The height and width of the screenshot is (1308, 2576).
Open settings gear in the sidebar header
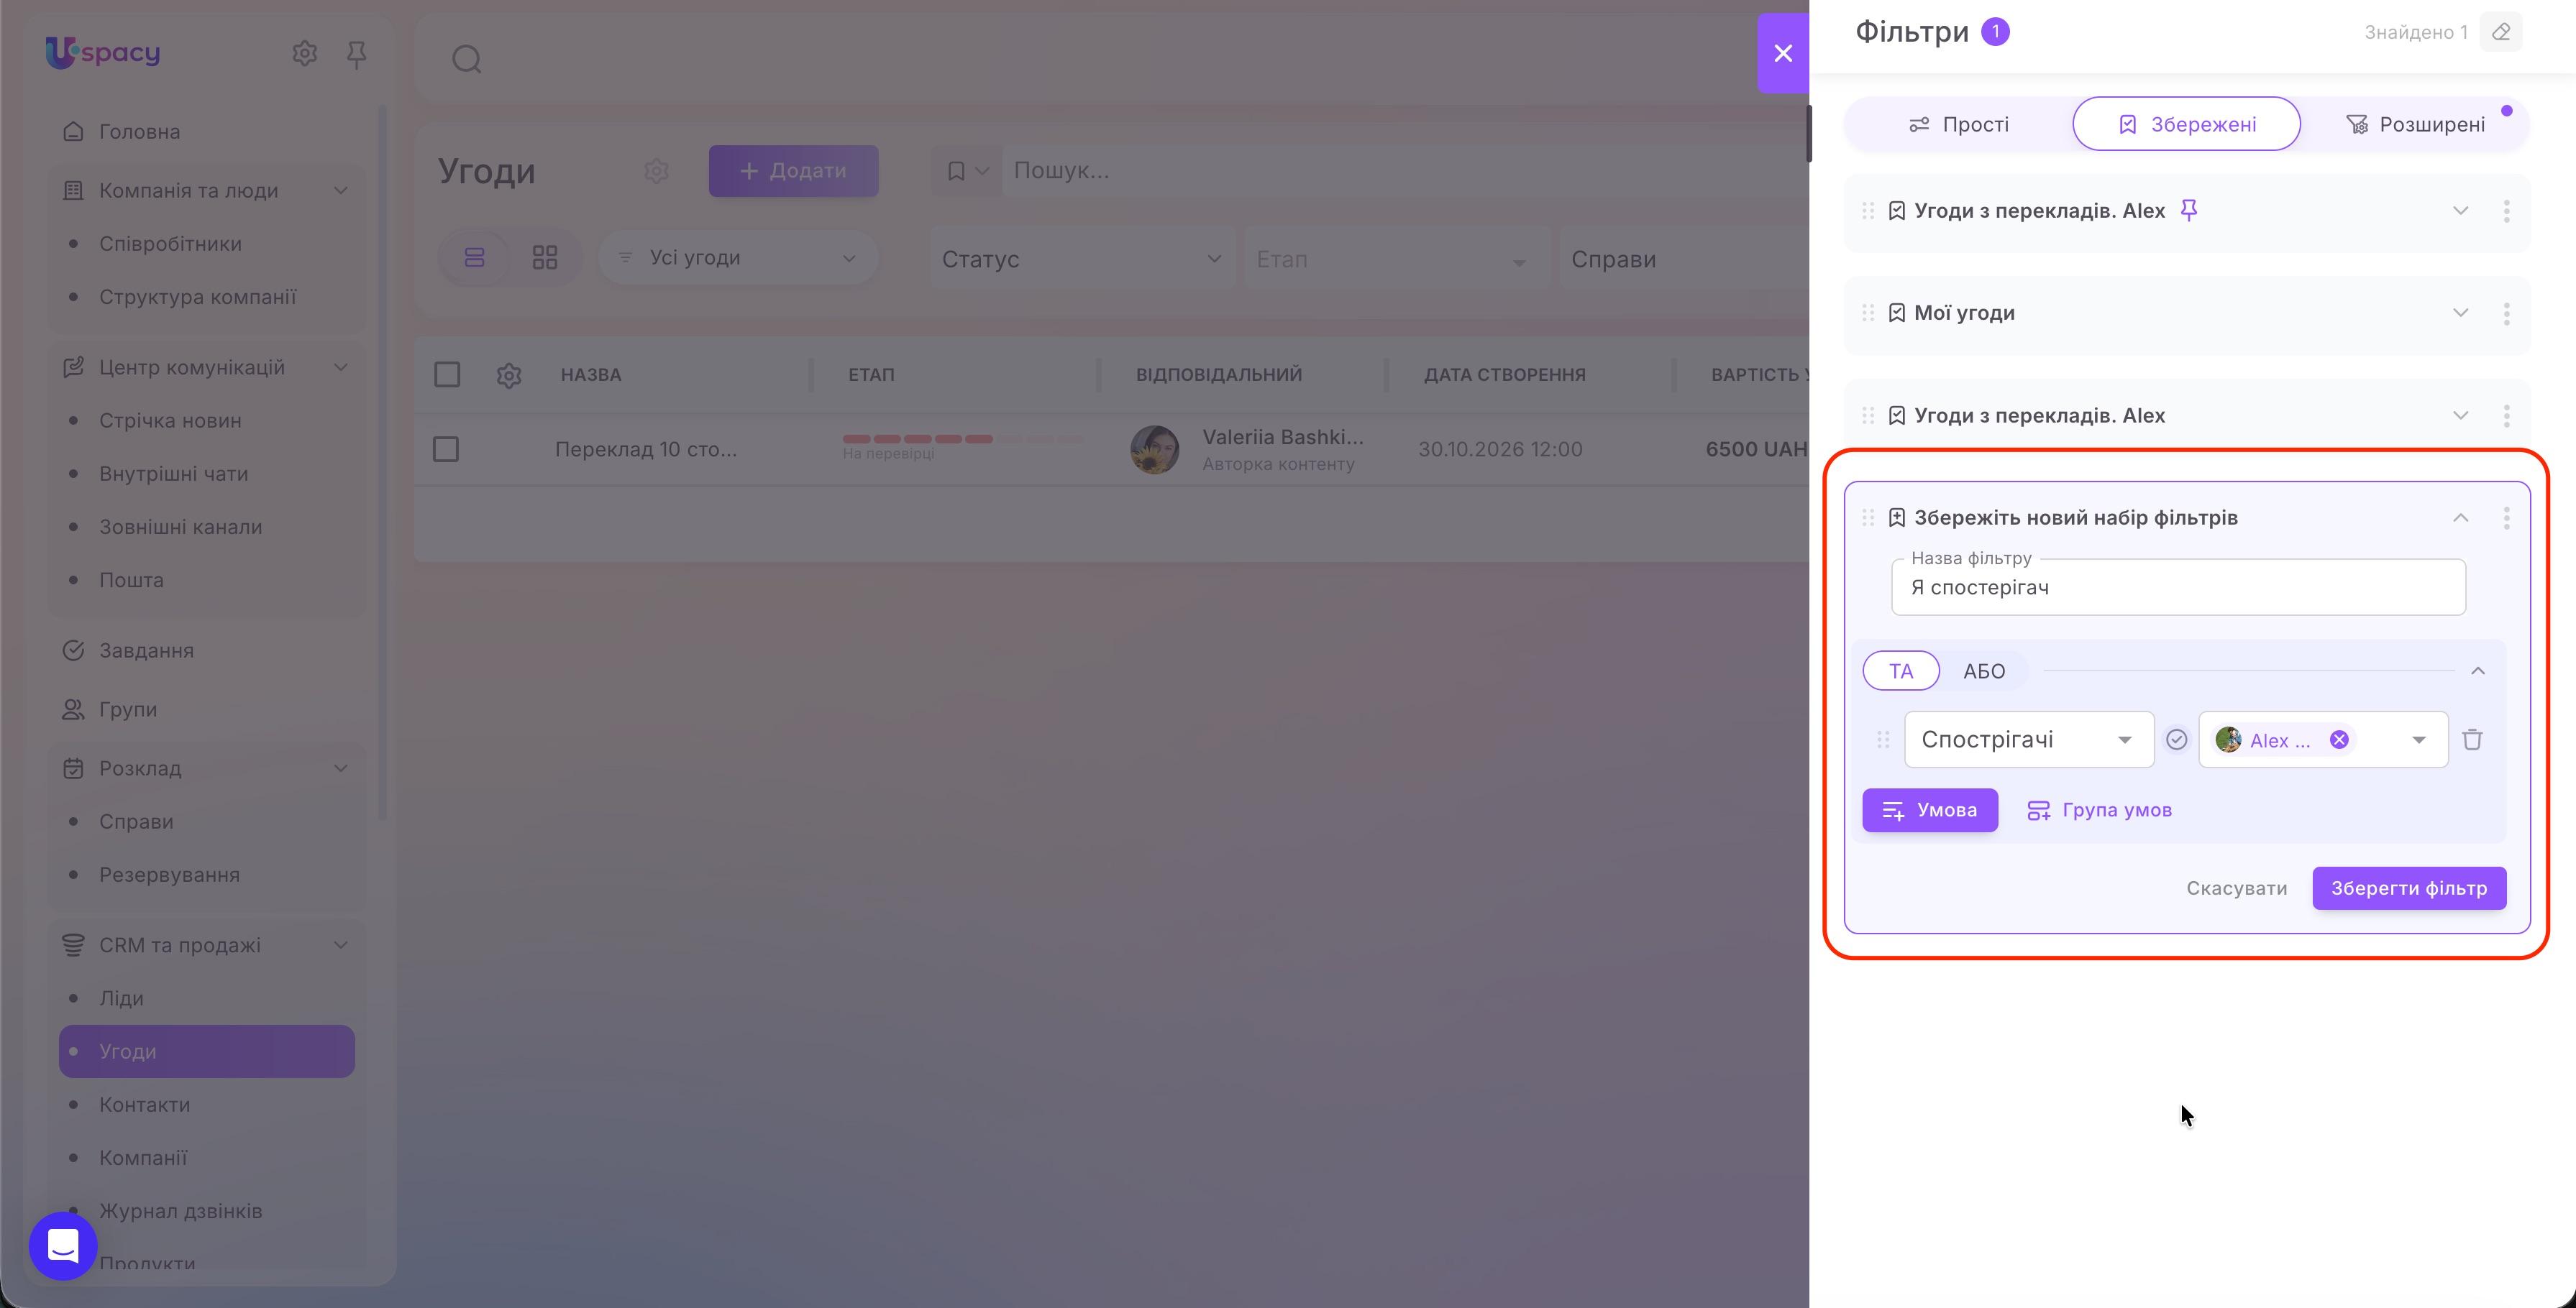point(304,53)
